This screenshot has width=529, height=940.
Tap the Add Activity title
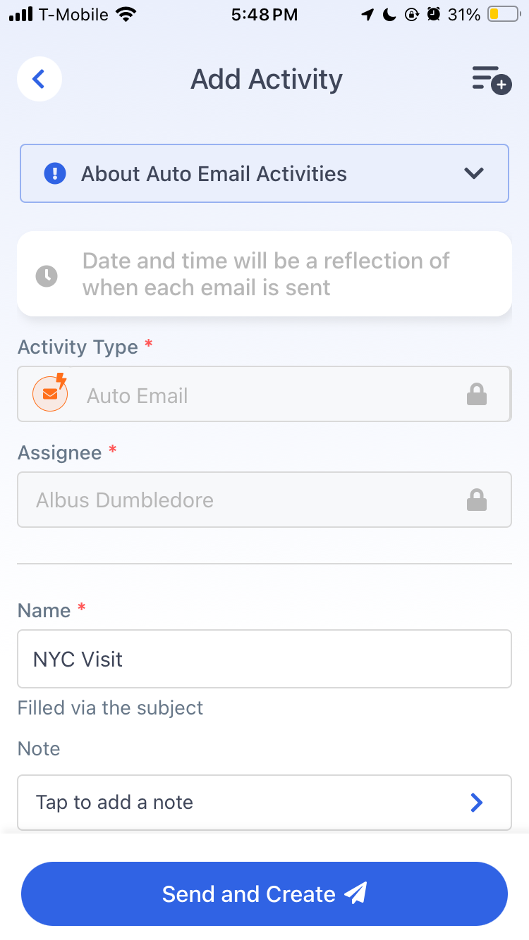pos(267,79)
